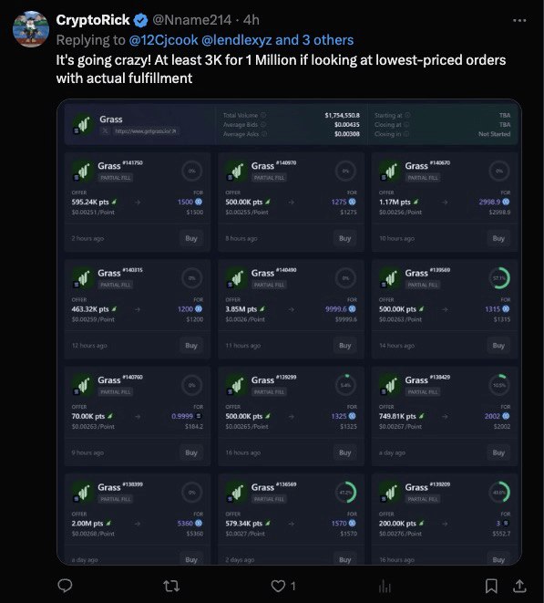
Task: Open the three-dot more options menu
Action: [x=519, y=20]
